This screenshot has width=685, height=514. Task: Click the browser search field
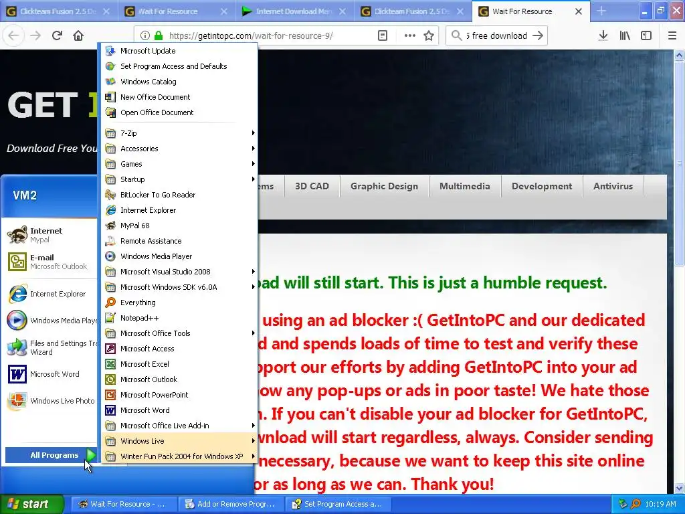pos(497,35)
